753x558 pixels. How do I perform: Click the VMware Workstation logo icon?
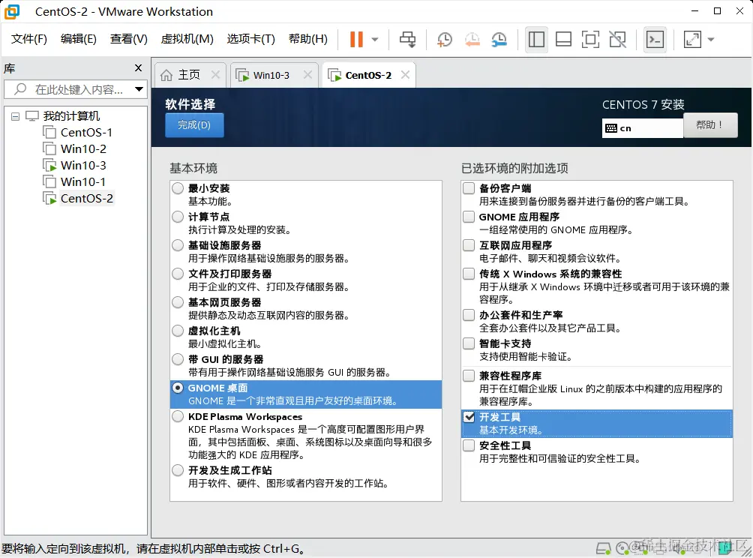coord(11,11)
